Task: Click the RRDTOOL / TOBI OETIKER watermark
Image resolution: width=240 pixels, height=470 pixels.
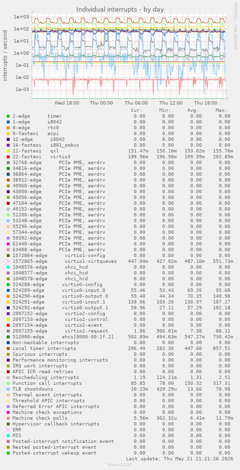Action: pos(236,26)
